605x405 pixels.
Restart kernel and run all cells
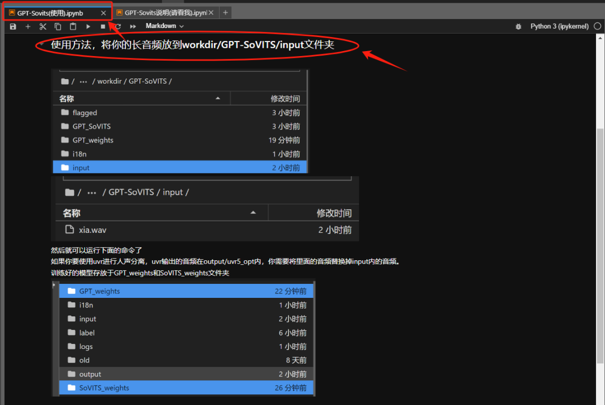133,26
